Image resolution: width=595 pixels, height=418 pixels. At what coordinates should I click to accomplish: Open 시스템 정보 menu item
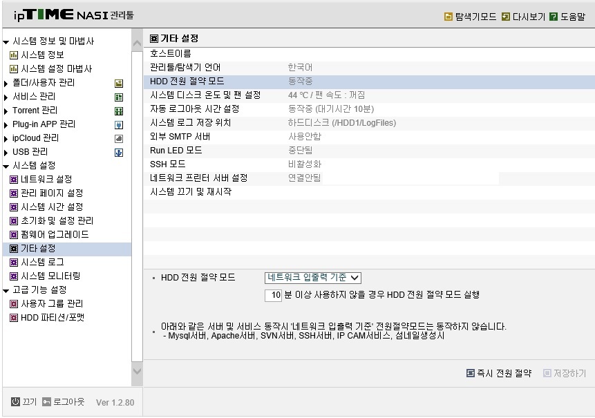coord(42,55)
